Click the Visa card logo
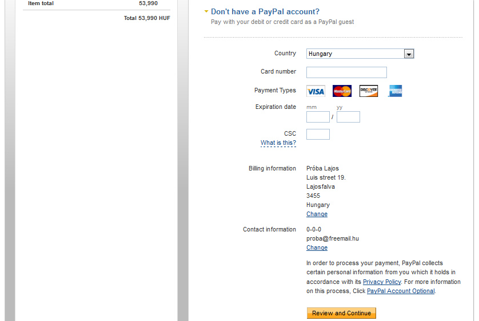This screenshot has width=479, height=321. coord(316,91)
